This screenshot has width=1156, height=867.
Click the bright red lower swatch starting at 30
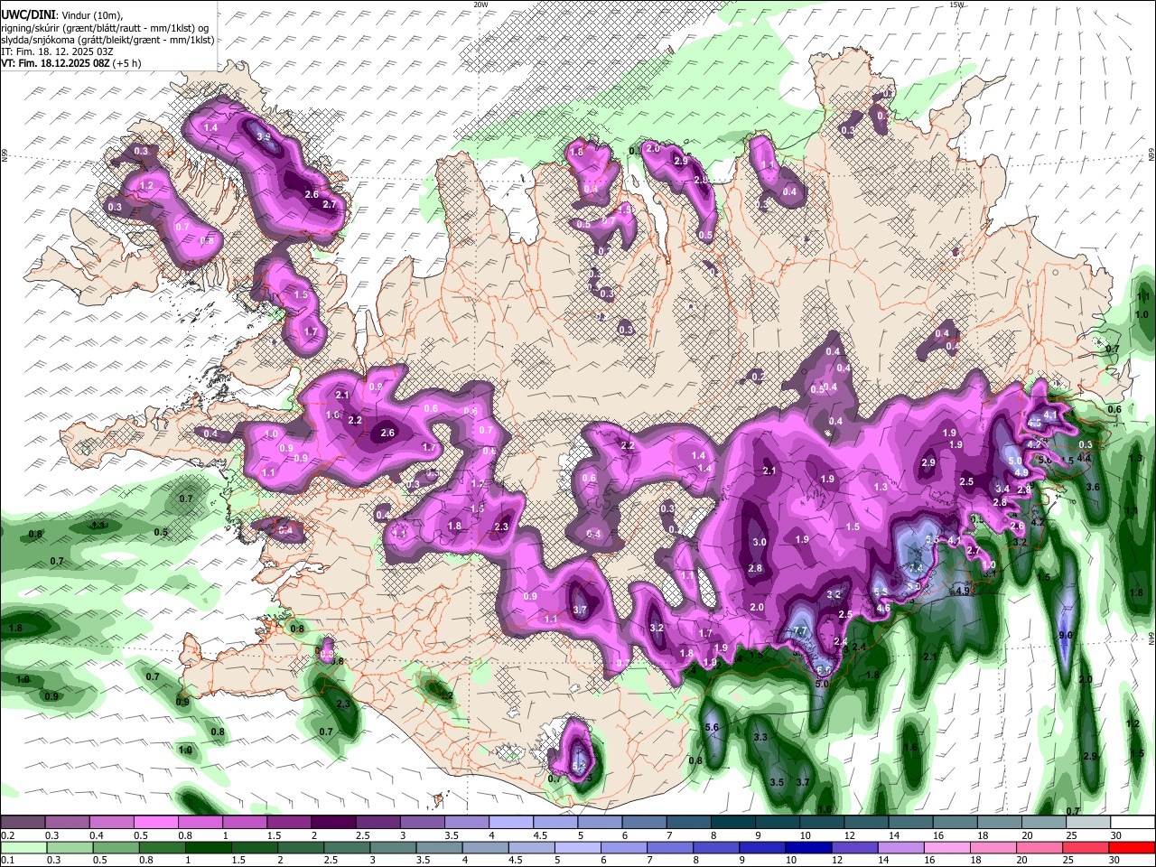tap(1131, 847)
